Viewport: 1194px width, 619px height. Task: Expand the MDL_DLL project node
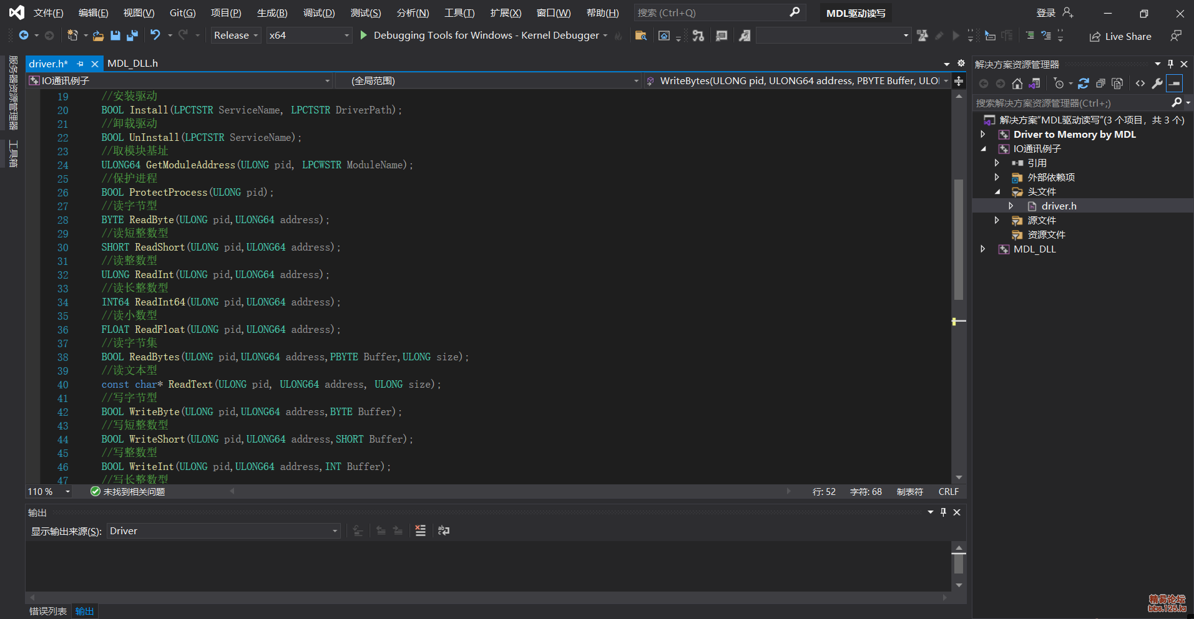coord(983,249)
